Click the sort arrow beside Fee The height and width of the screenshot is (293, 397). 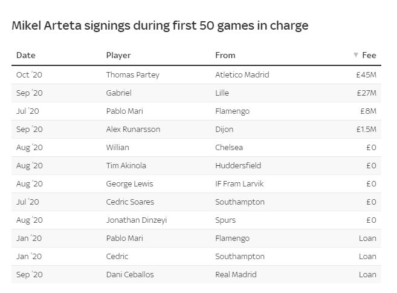click(356, 55)
